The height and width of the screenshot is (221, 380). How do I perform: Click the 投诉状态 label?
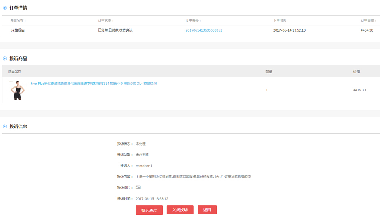(125, 144)
